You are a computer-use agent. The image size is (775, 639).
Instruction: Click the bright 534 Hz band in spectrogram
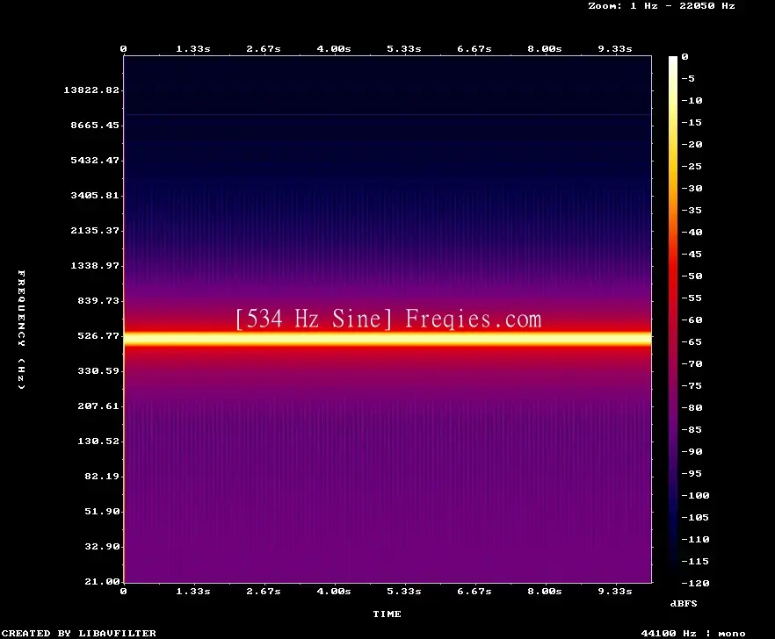pyautogui.click(x=387, y=339)
